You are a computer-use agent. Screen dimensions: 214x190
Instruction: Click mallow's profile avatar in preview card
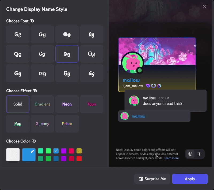click(x=132, y=63)
